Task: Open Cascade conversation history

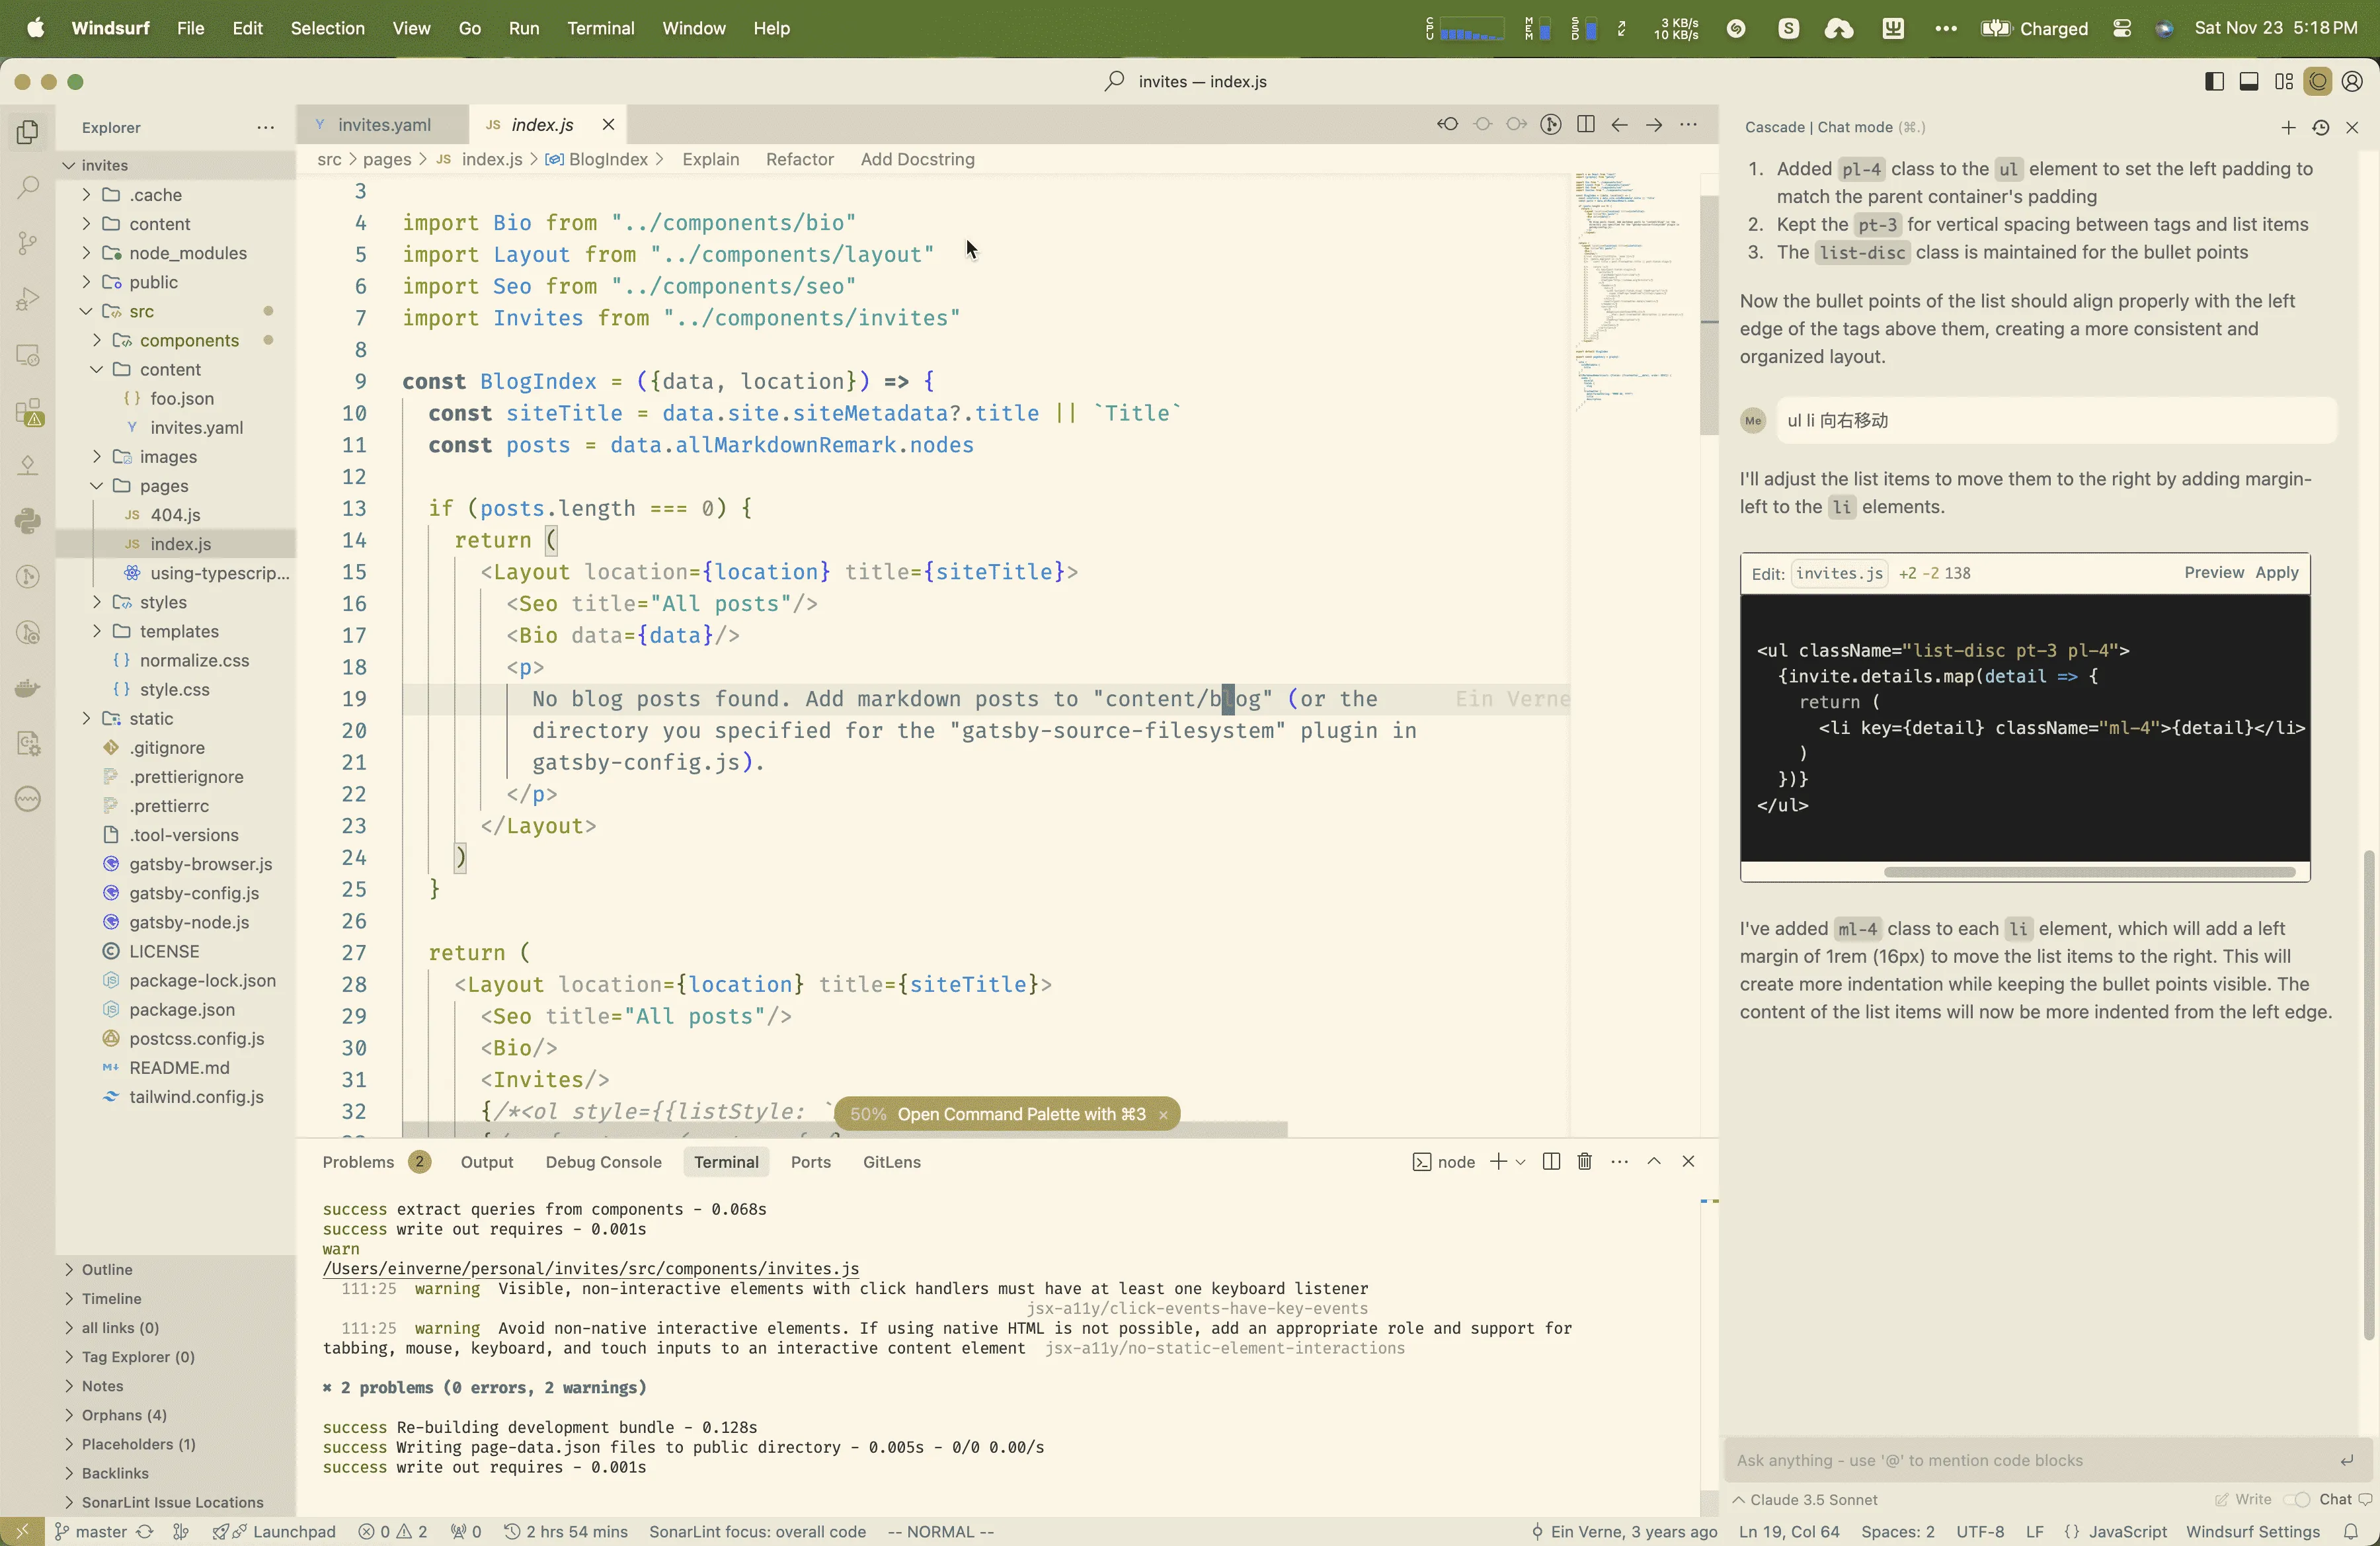Action: (2320, 127)
